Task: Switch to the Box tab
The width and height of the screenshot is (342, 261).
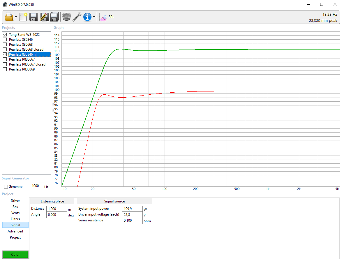Action: [15, 207]
